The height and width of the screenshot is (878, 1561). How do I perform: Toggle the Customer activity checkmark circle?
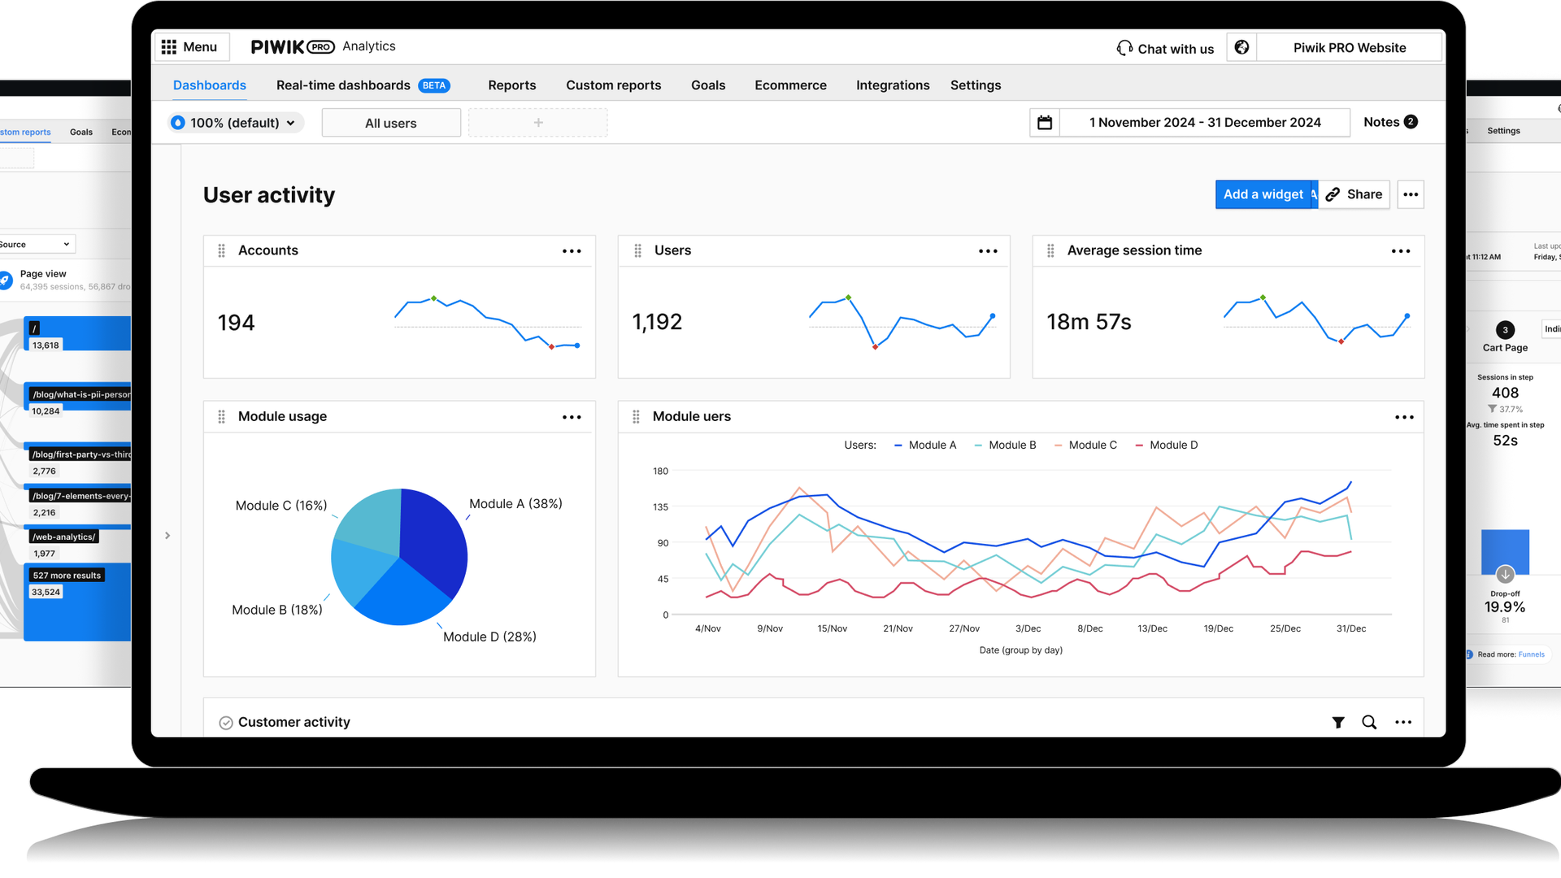225,722
